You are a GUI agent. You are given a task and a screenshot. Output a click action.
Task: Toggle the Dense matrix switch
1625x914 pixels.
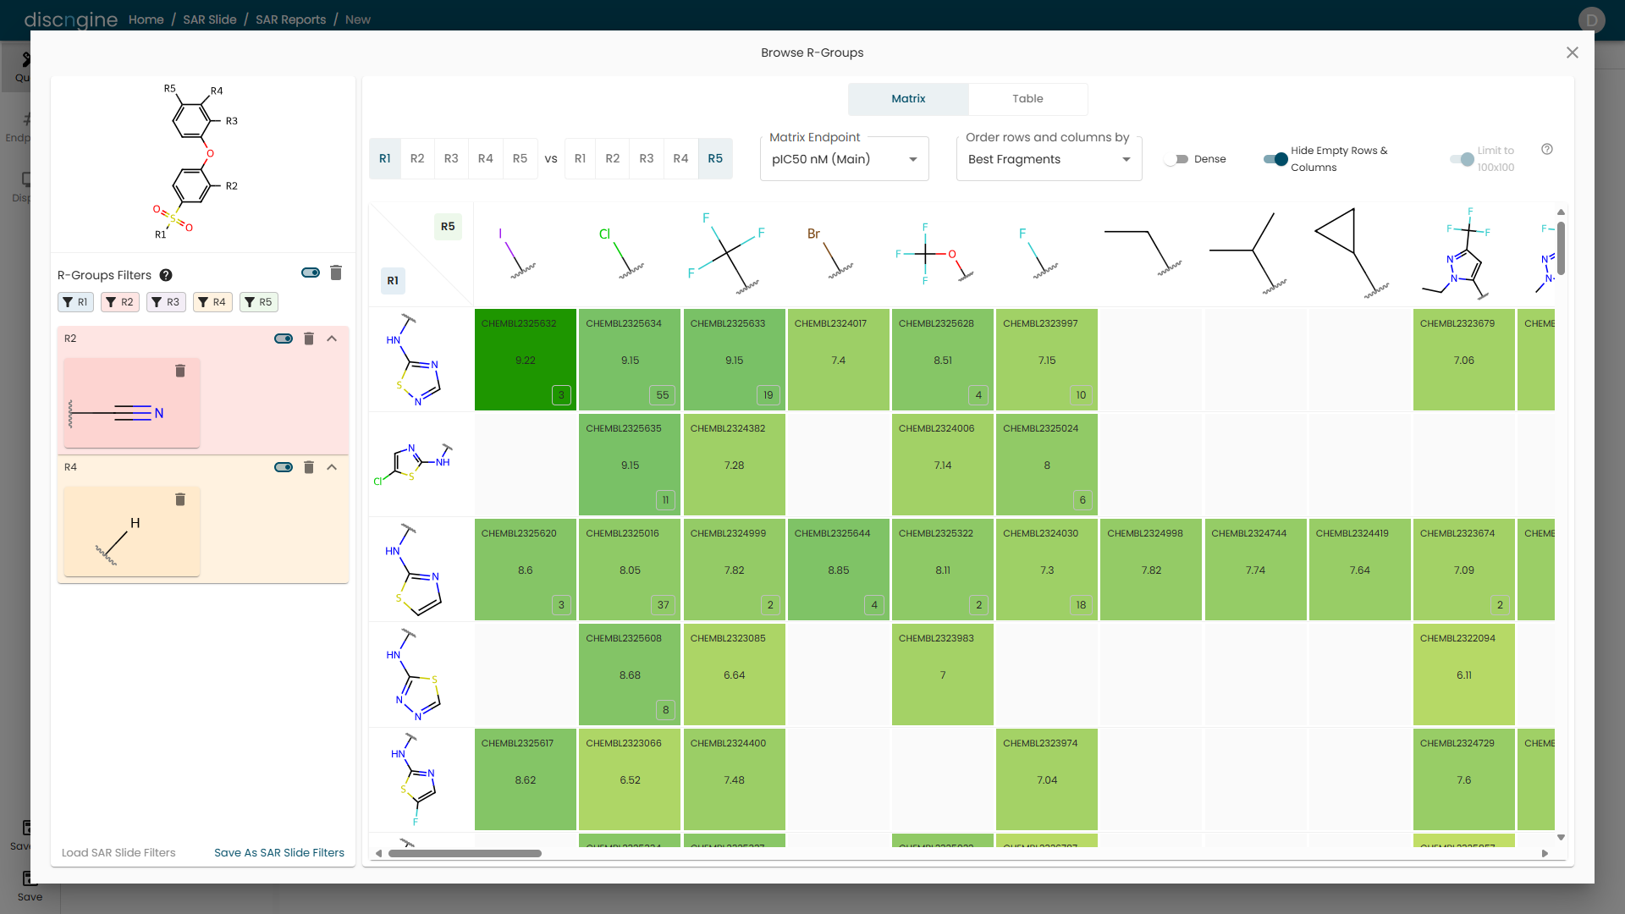1176,159
